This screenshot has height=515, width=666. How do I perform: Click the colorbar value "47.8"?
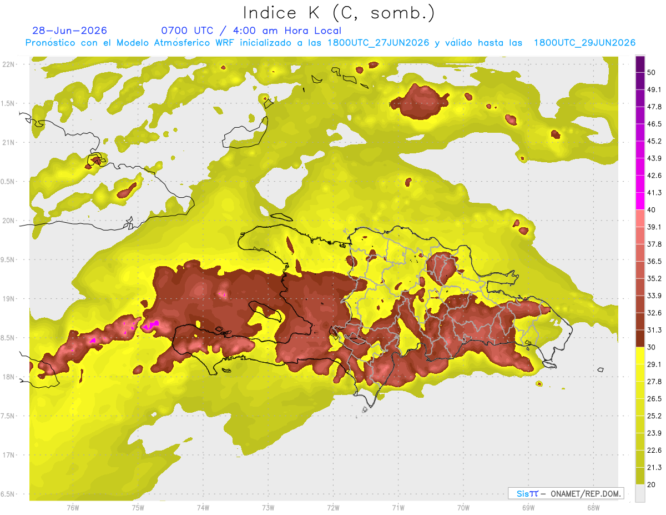click(655, 107)
